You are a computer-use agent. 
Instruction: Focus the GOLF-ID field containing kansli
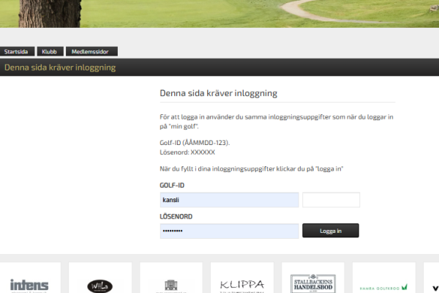(229, 200)
